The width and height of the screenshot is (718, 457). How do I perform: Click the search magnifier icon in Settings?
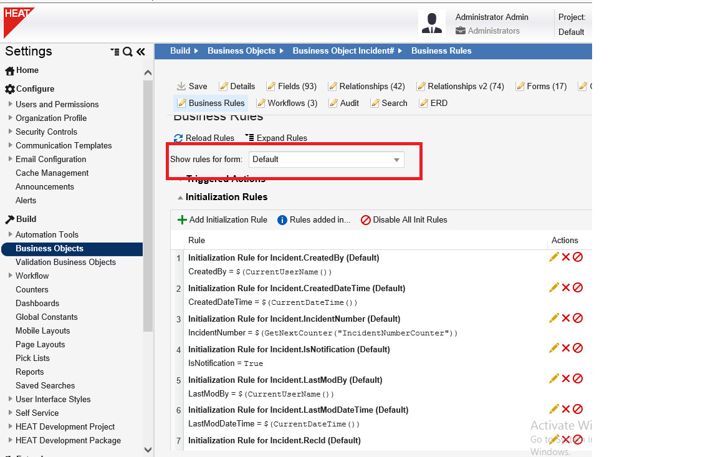[x=128, y=52]
